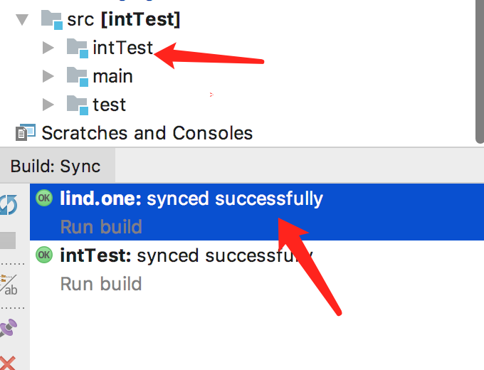Screen dimensions: 484x370
Task: Click the project tree vertical scrollbar
Action: pos(479,71)
